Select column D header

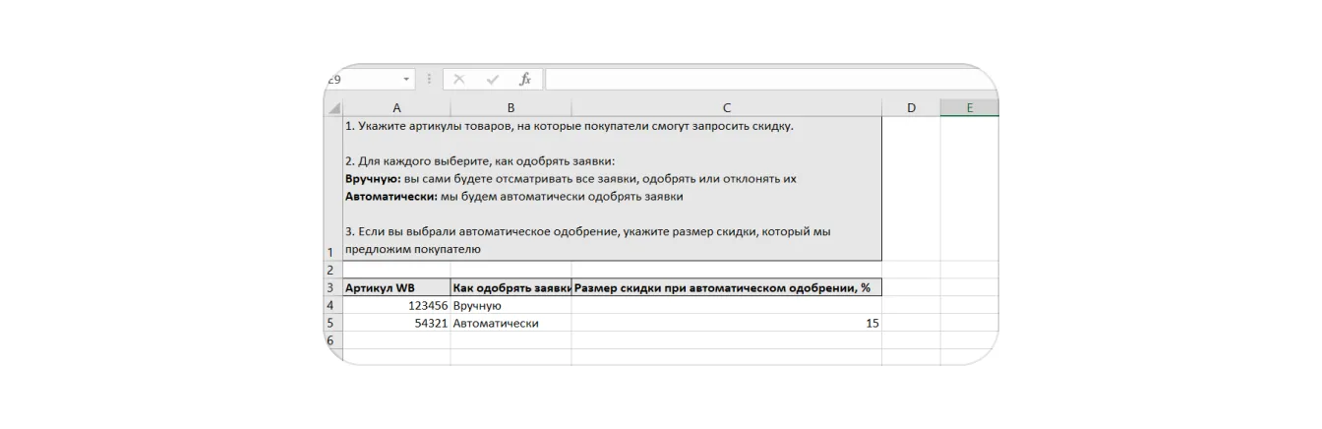(911, 108)
